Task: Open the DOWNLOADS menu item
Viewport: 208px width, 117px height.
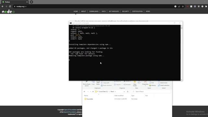Action: coord(94,11)
